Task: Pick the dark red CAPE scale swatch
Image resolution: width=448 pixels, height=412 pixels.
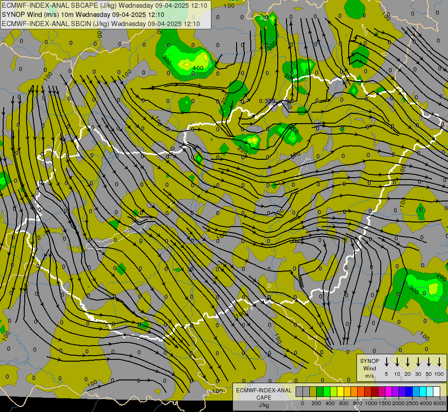Action: point(375,391)
